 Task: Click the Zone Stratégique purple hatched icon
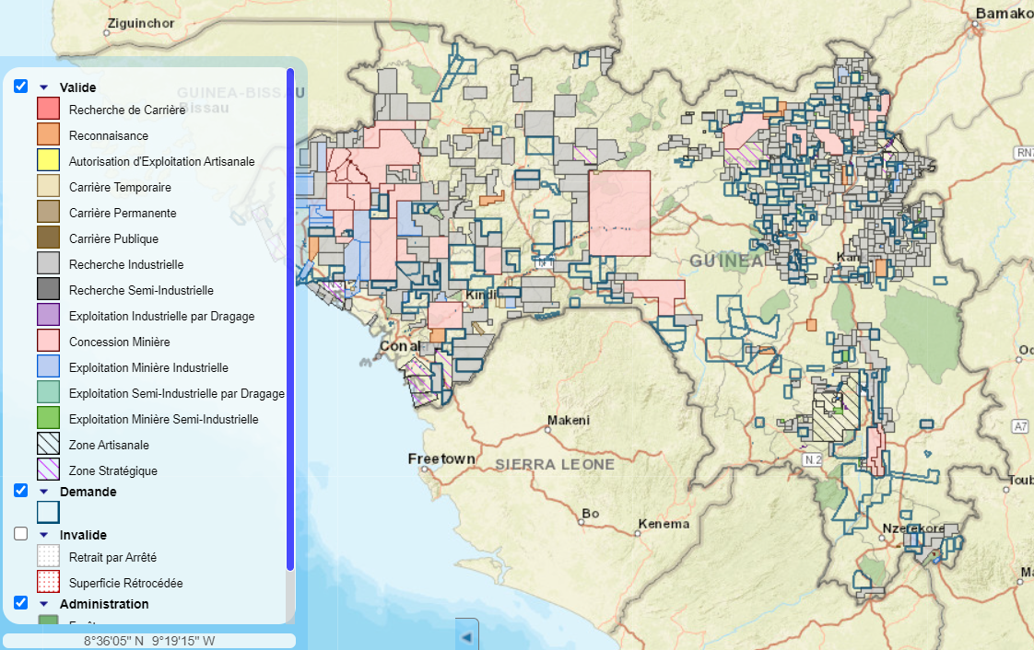48,470
